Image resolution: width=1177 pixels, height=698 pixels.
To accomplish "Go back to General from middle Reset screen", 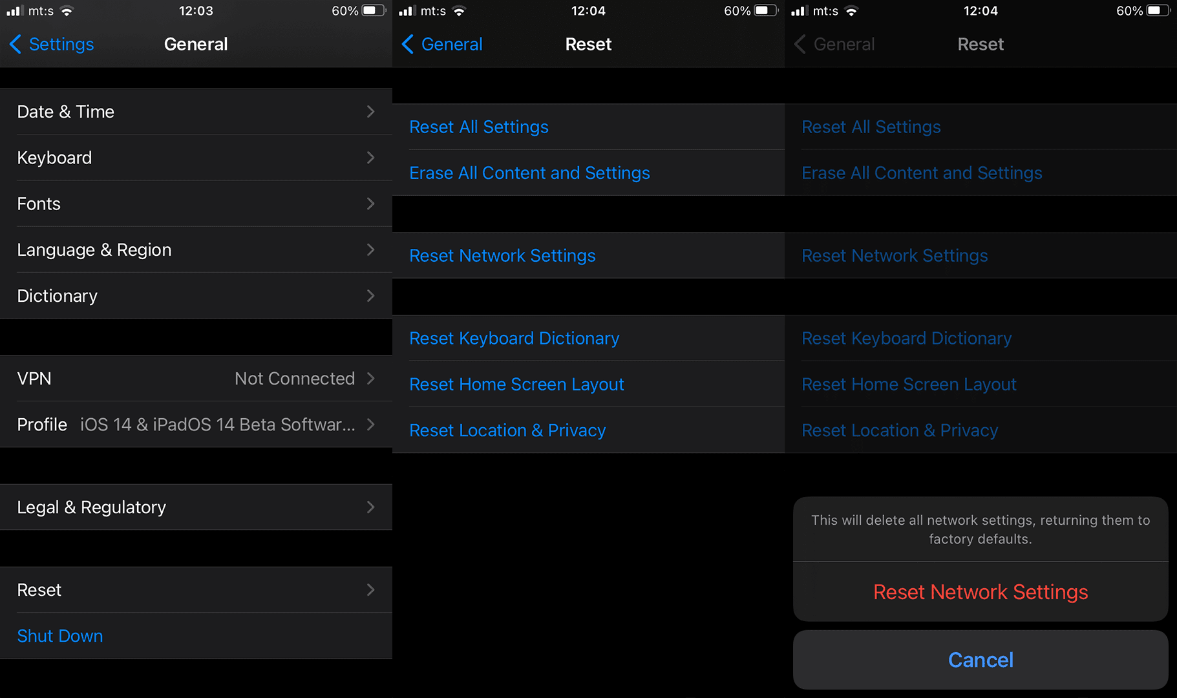I will 443,44.
